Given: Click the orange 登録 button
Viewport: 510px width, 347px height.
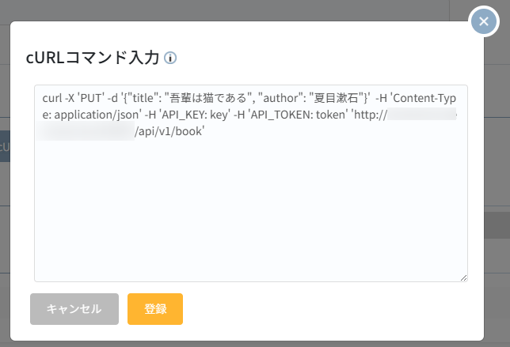Looking at the screenshot, I should 155,309.
